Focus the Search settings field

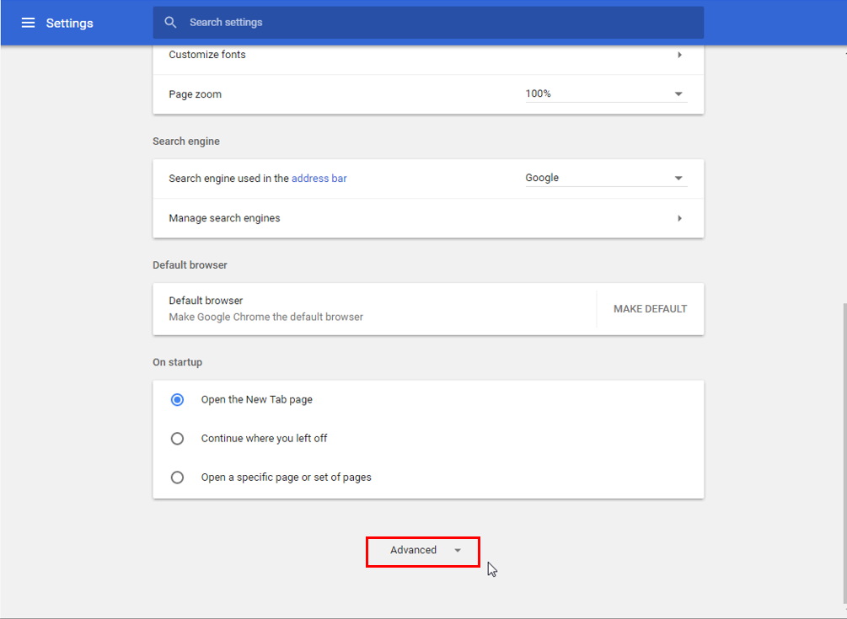tap(428, 22)
